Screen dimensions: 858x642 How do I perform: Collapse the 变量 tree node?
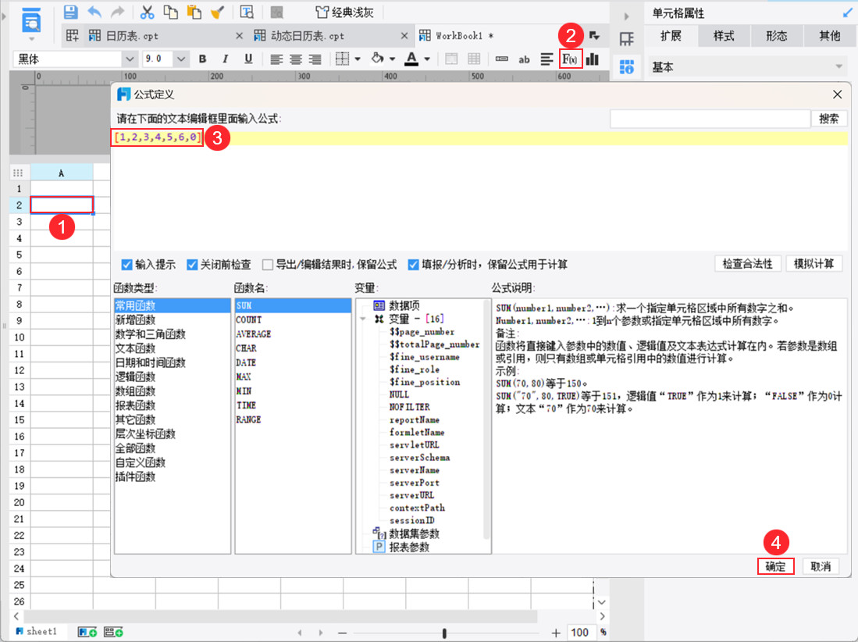[363, 319]
